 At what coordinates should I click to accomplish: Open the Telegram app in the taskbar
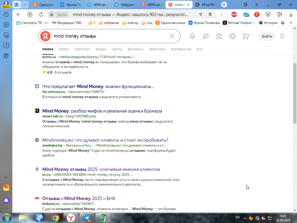tap(87, 218)
